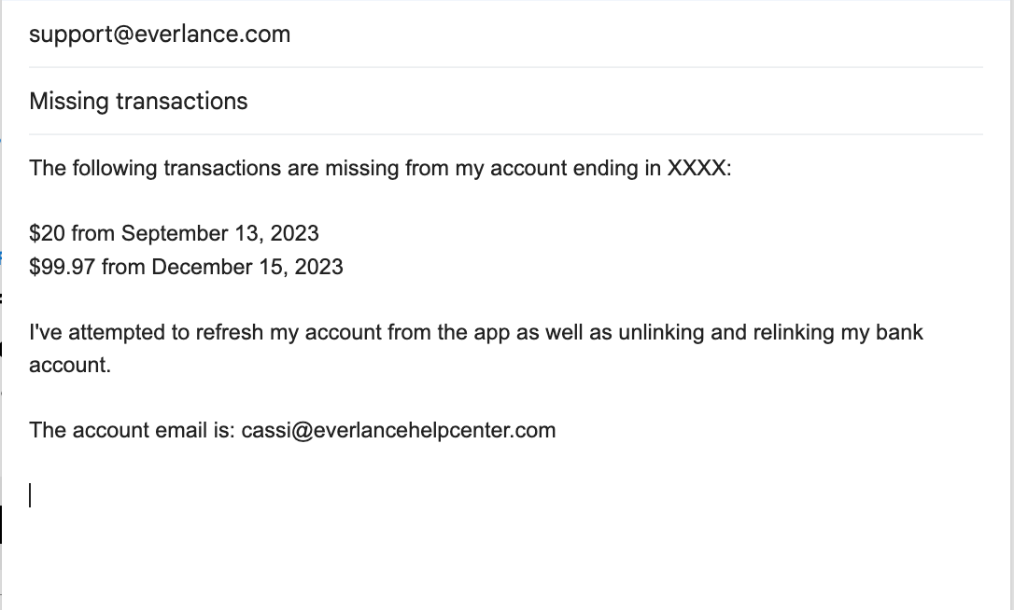Click the word September in the message

[x=175, y=233]
